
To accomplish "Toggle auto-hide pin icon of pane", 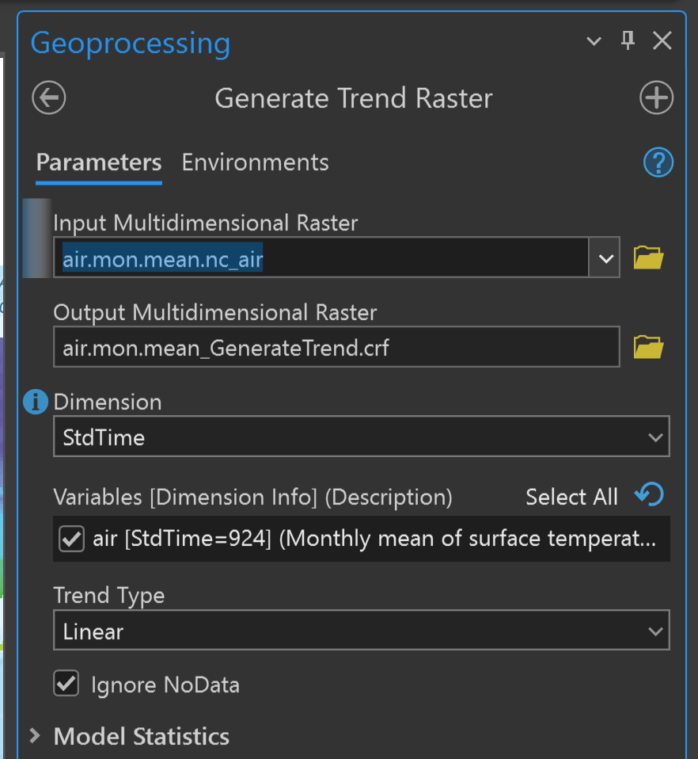I will click(628, 41).
